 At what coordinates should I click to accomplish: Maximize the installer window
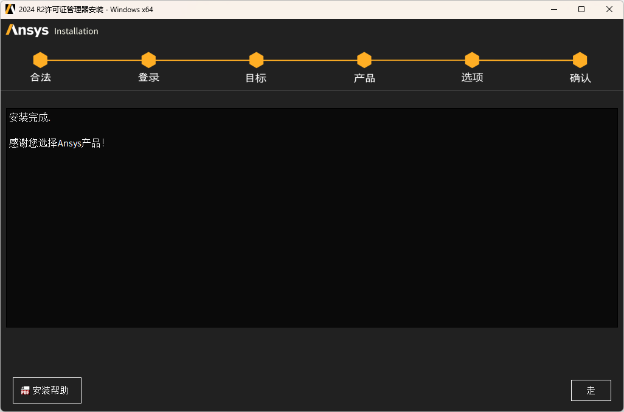coord(581,9)
